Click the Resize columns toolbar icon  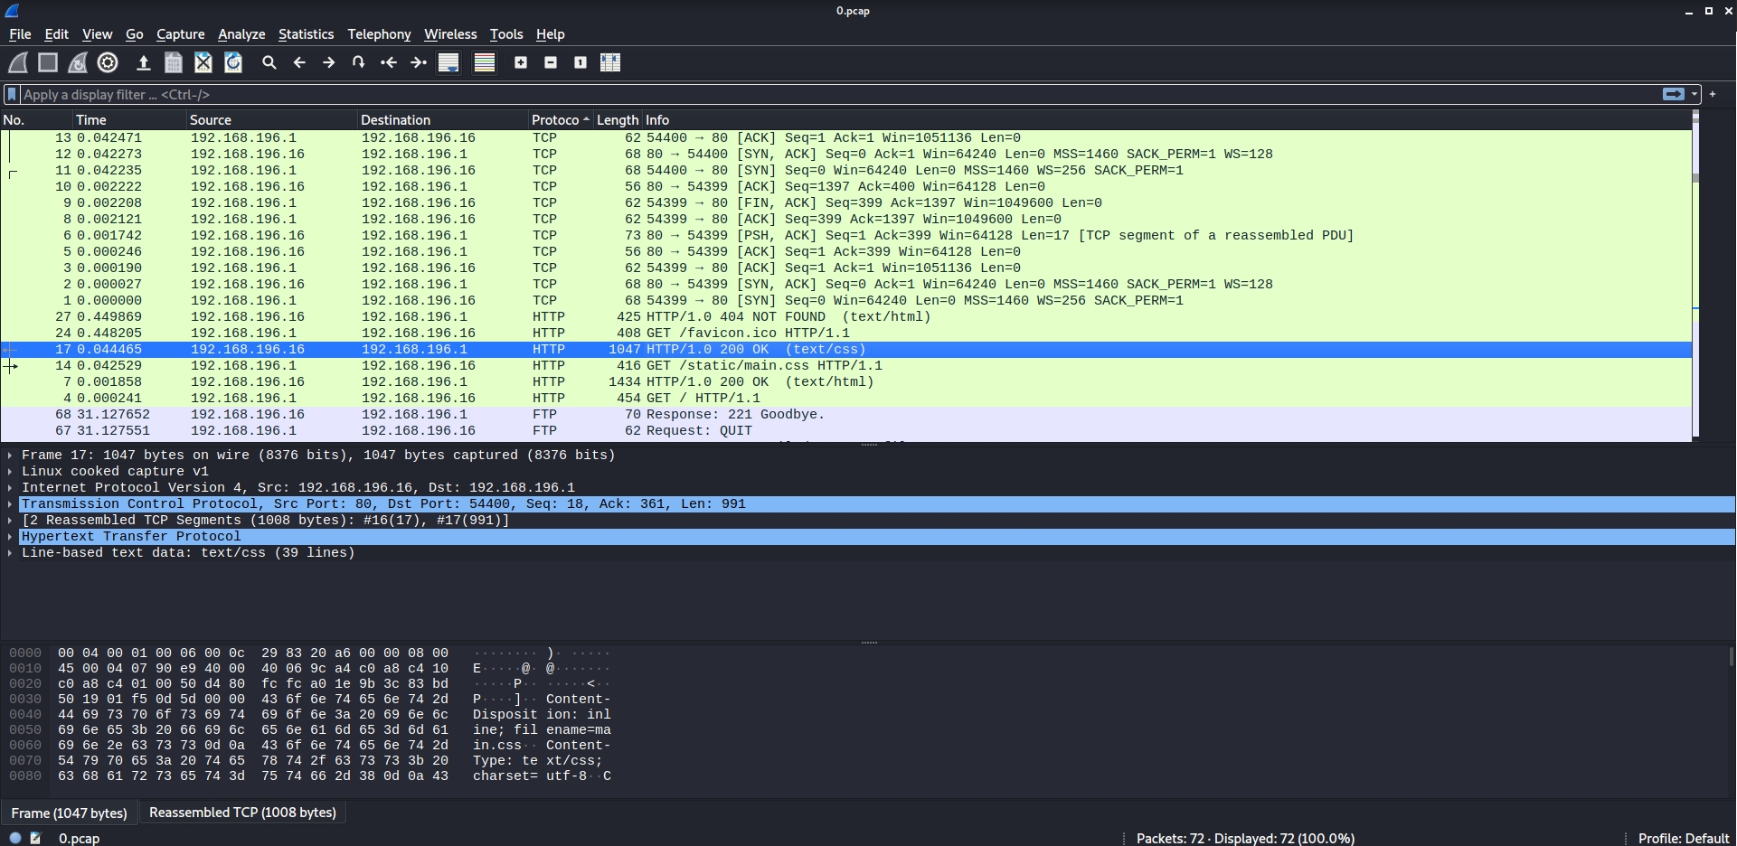click(x=610, y=62)
